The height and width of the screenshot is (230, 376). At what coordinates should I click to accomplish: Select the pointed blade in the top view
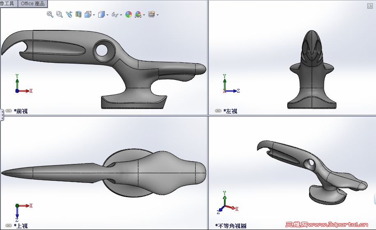tap(48, 173)
